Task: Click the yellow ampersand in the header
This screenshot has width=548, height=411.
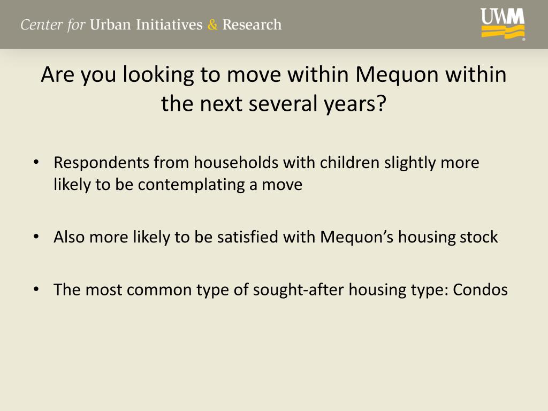Action: point(212,25)
